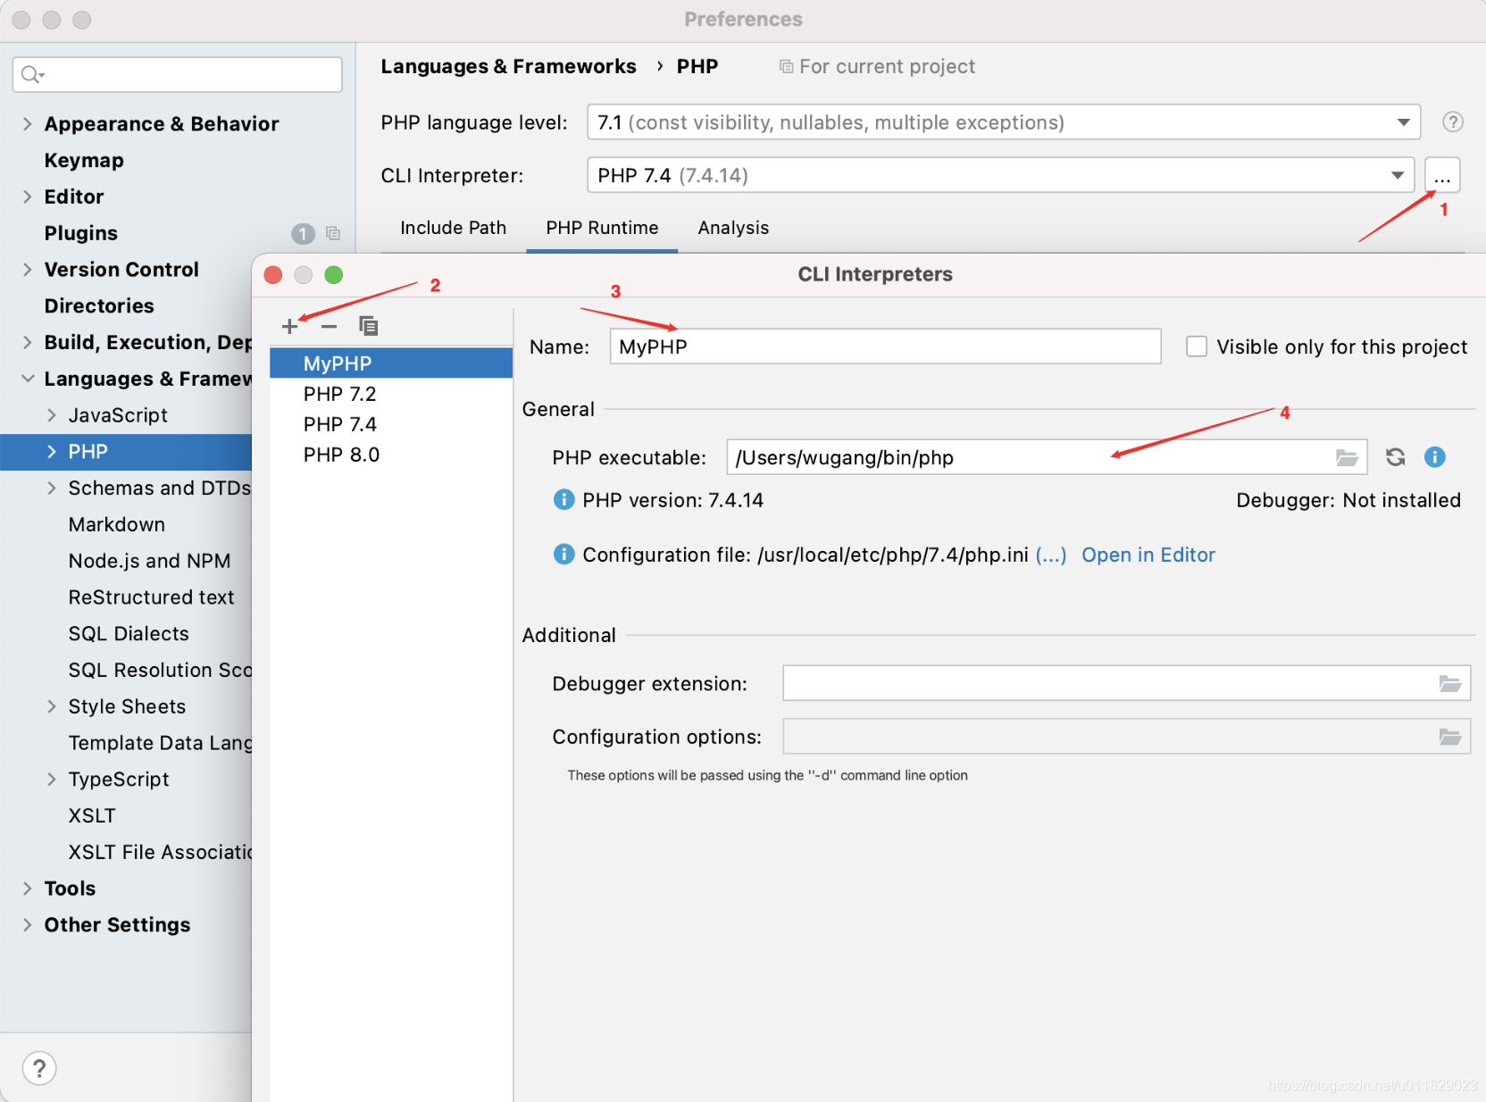The image size is (1486, 1102).
Task: Expand Appearance & Behavior section
Action: coord(28,124)
